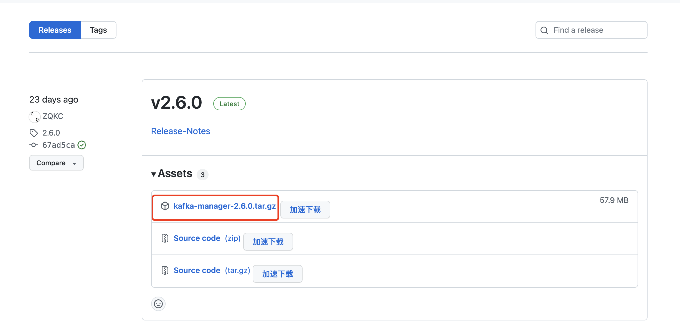Screen dimensions: 680x321
Task: Download kafka-manager-2.6.0.tar.gz
Action: (224, 206)
